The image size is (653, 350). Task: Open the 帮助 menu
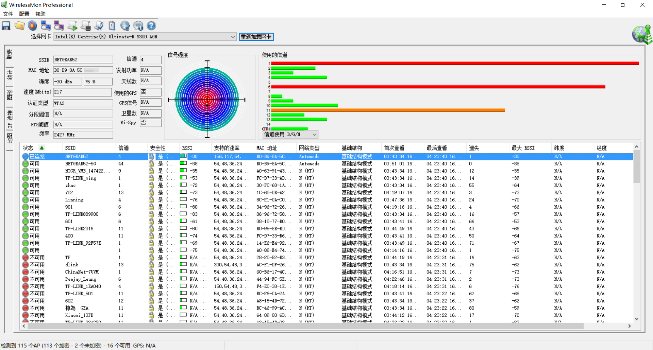40,14
